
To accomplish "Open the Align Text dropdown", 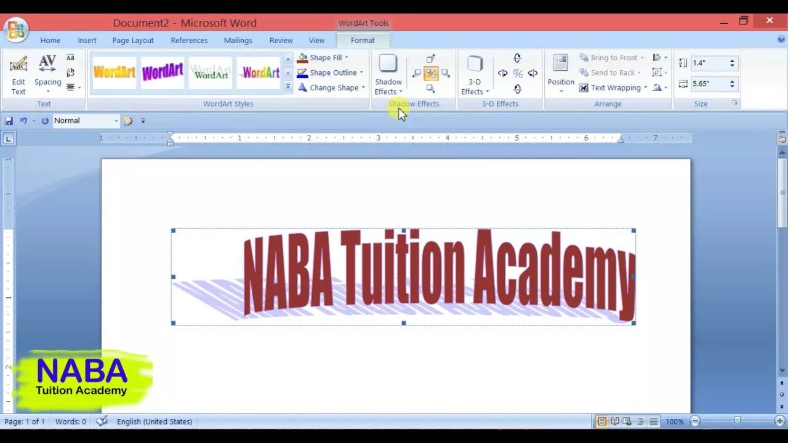I will tap(73, 87).
